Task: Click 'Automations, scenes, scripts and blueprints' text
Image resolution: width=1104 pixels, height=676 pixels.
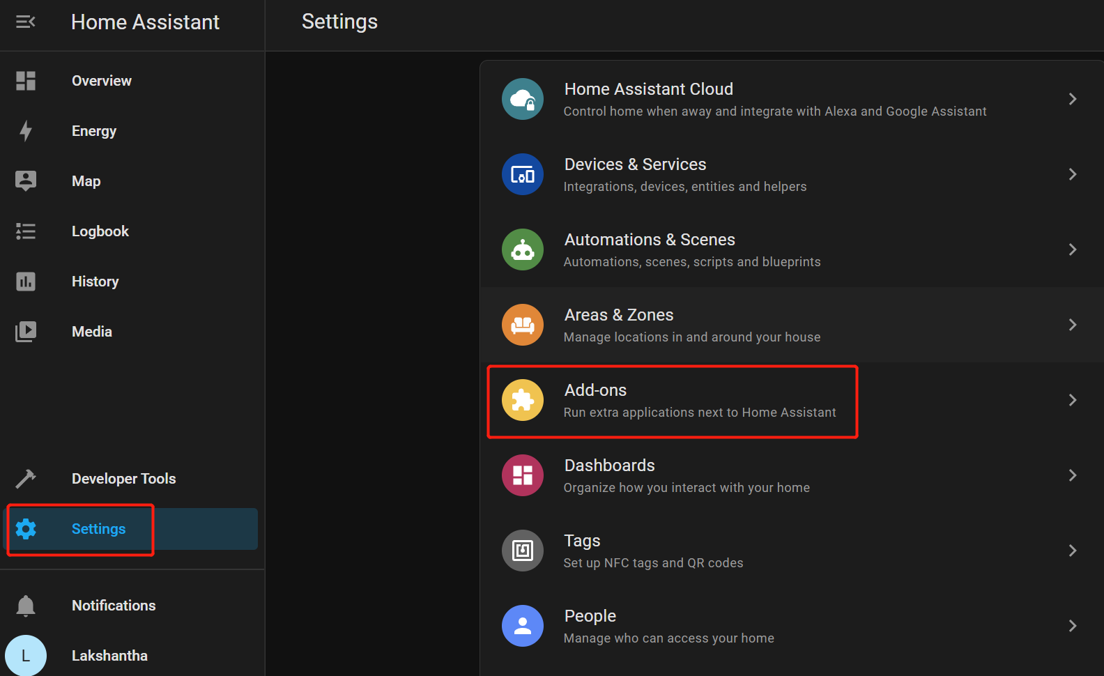Action: click(692, 262)
